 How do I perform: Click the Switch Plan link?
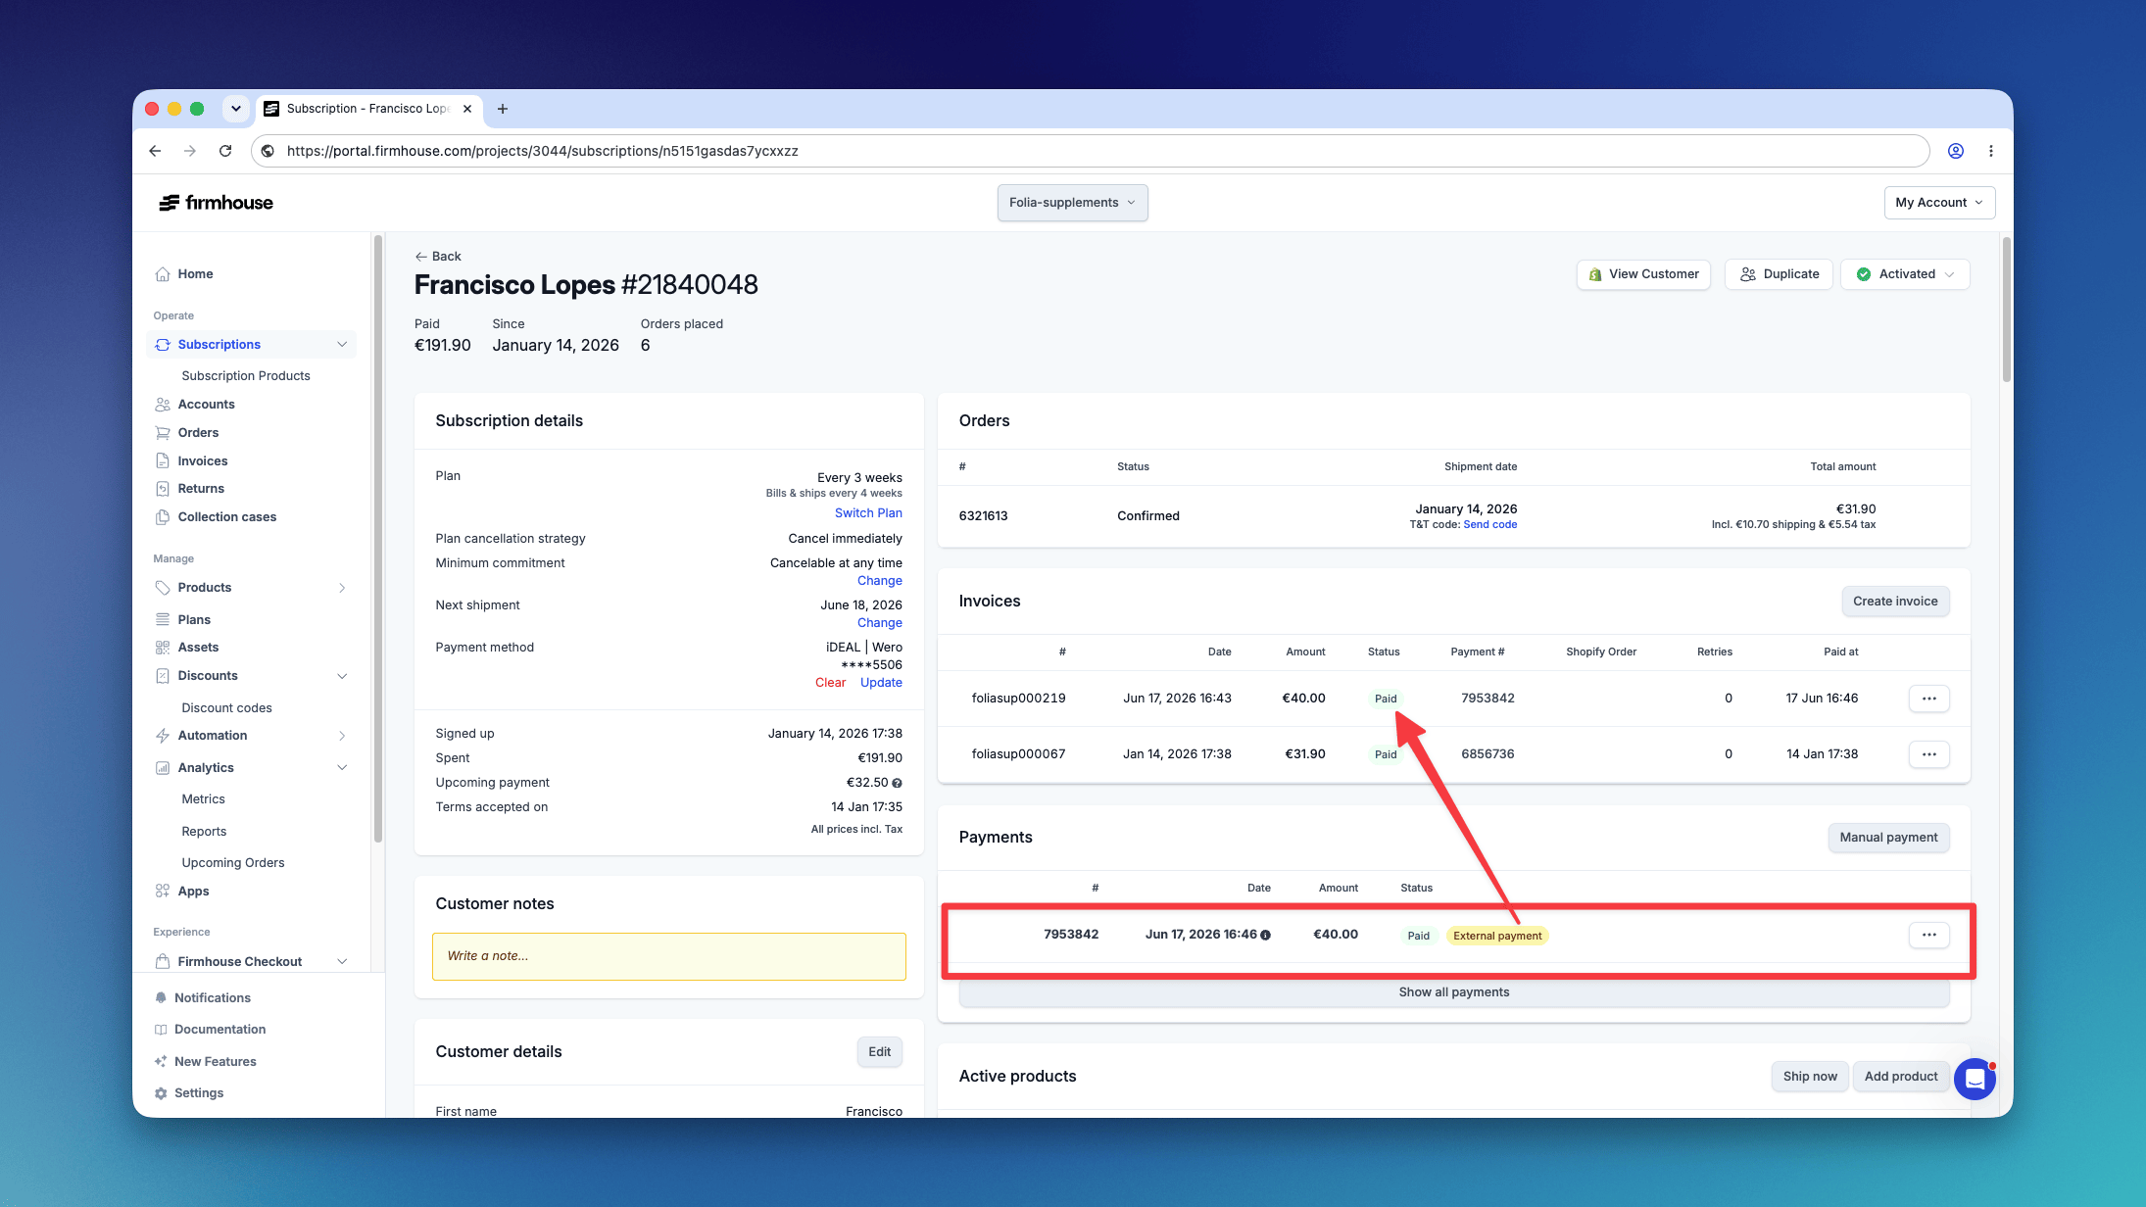pyautogui.click(x=868, y=513)
